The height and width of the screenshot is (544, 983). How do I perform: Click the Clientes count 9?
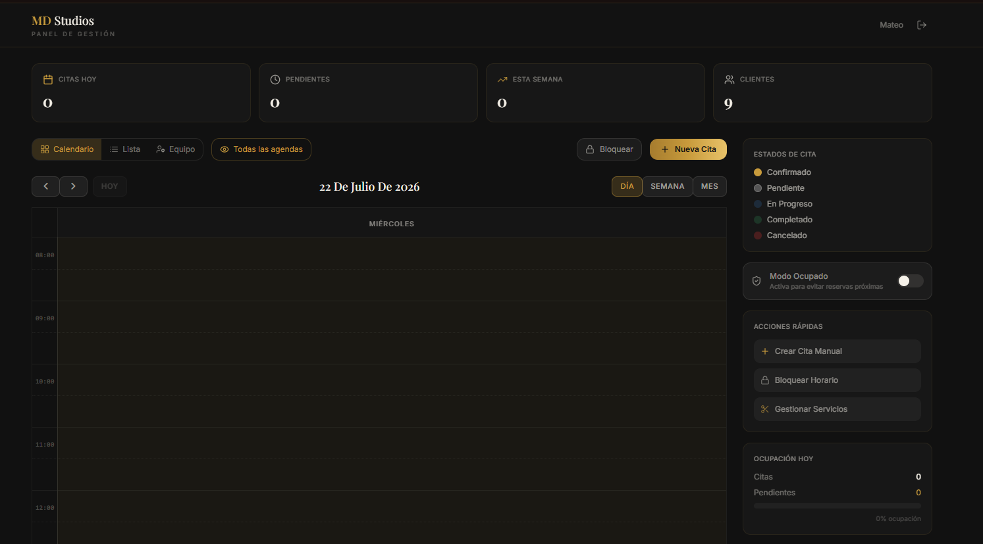[728, 103]
